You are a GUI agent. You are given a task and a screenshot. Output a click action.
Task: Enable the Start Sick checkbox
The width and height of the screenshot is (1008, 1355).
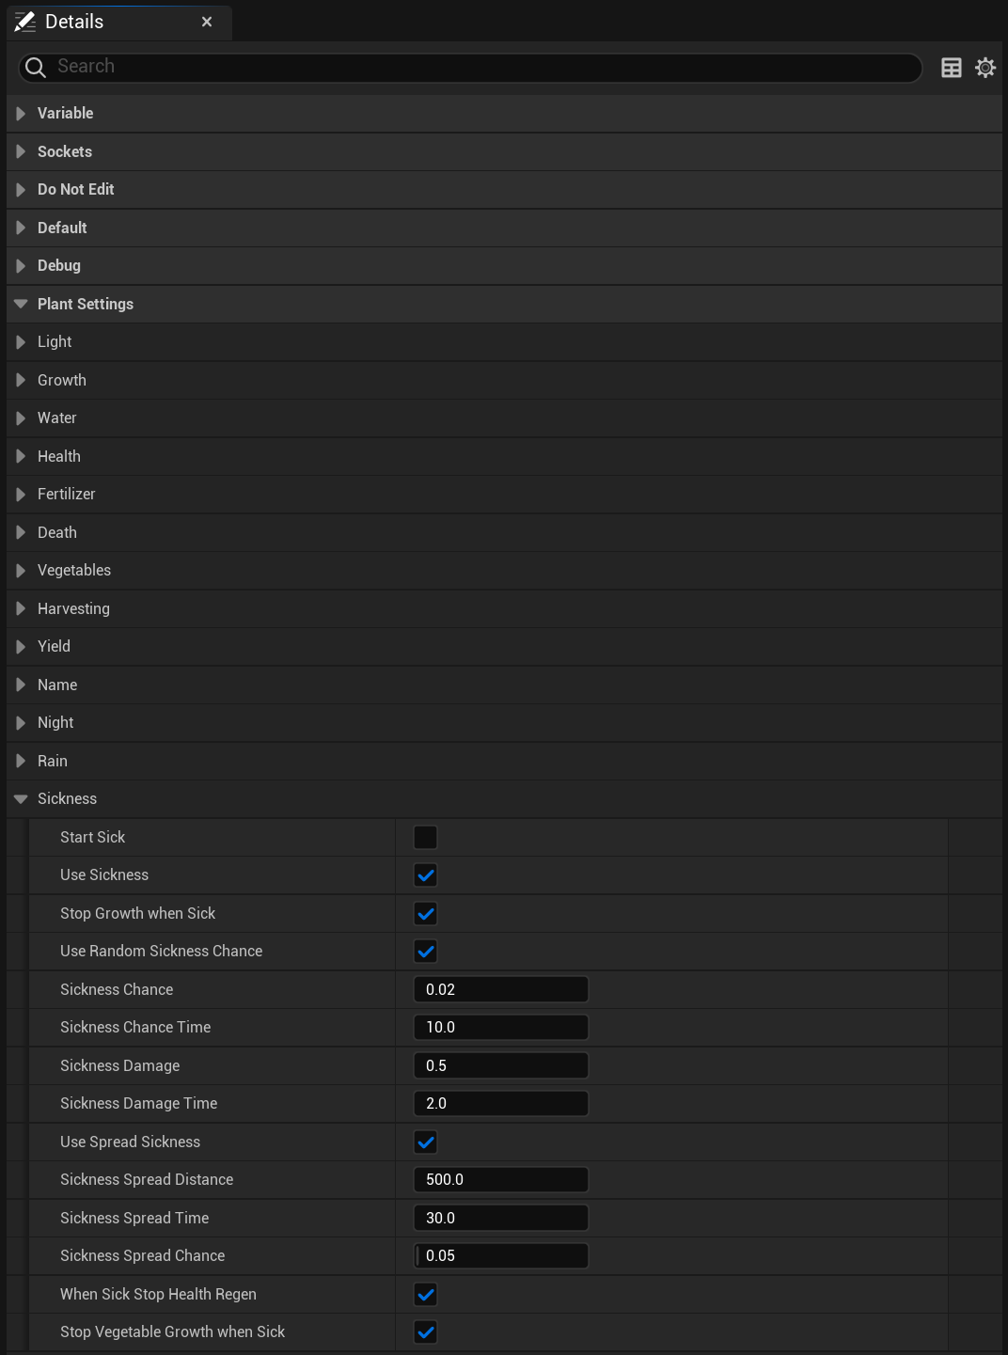pyautogui.click(x=425, y=837)
